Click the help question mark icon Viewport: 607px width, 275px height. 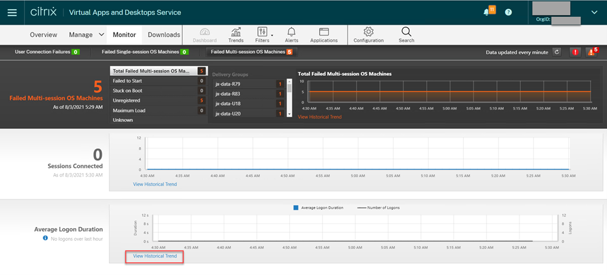point(508,12)
